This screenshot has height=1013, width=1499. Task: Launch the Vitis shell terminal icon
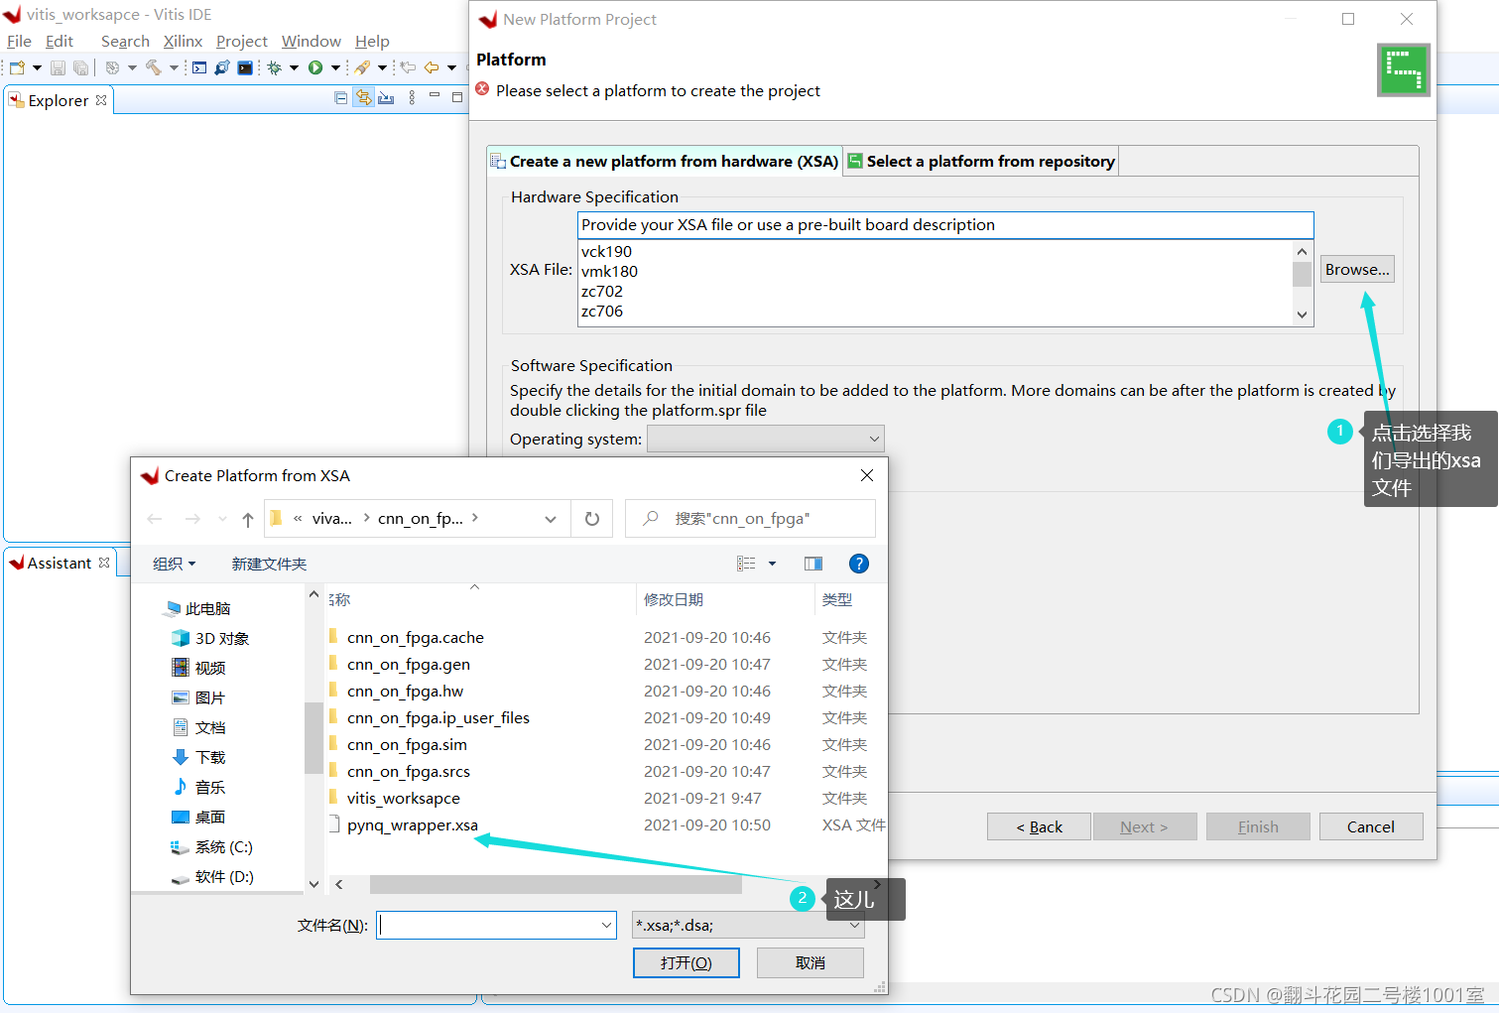245,67
